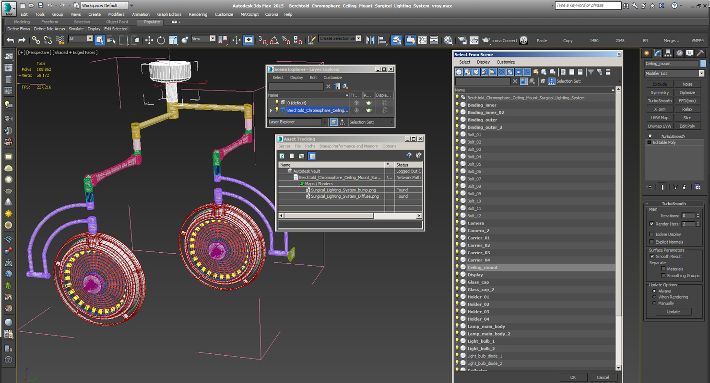Activate the Select Object tool

pyautogui.click(x=100, y=40)
